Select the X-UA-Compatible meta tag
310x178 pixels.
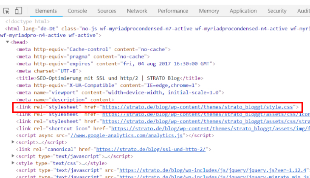point(108,85)
